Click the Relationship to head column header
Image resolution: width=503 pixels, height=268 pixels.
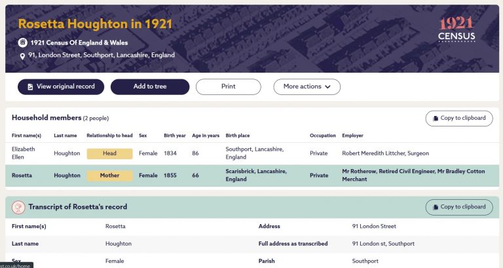click(x=109, y=136)
